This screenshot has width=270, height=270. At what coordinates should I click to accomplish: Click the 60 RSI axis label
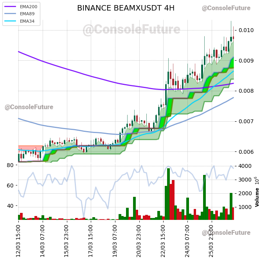click(x=10, y=185)
